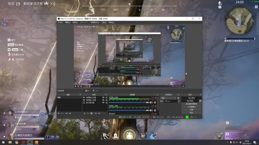Select the audio input capture source row

coord(95,100)
